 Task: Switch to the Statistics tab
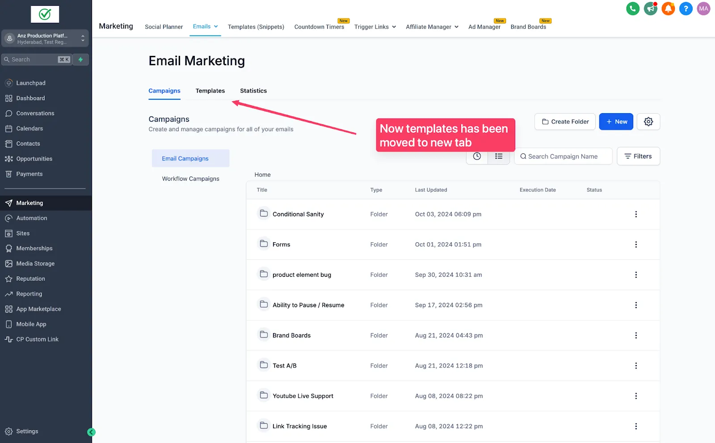point(253,91)
